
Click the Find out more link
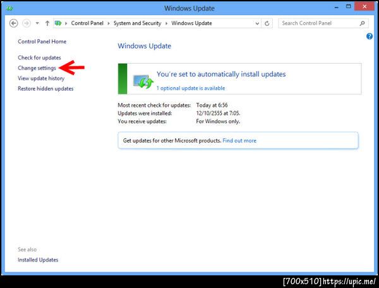tap(239, 141)
